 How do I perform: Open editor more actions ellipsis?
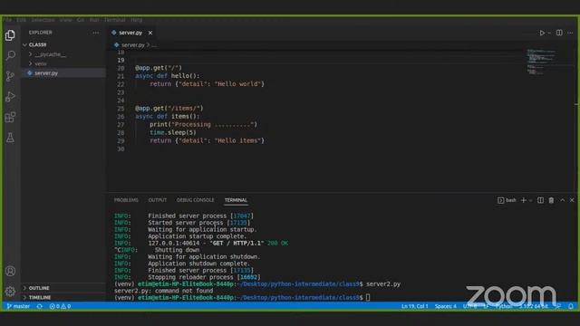pos(570,33)
